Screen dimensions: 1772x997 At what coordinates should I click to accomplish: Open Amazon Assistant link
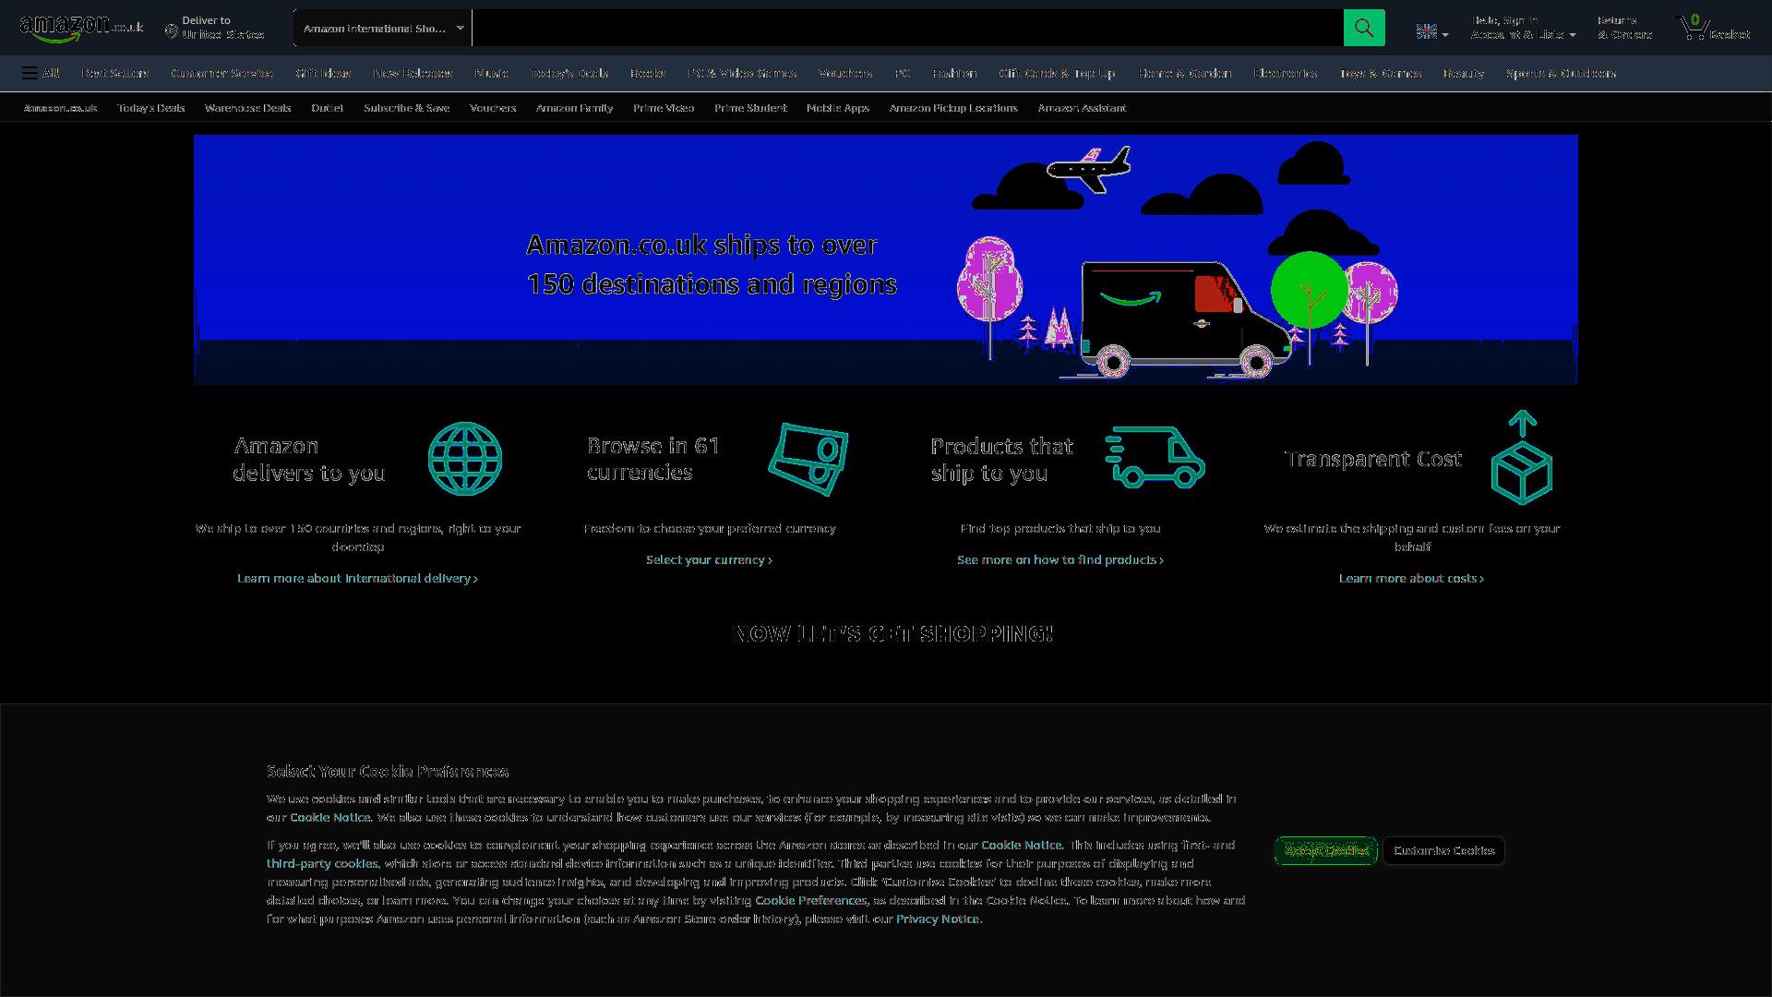click(x=1082, y=108)
